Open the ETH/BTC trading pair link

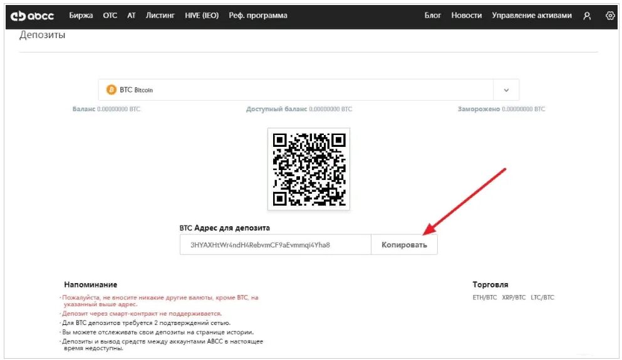pos(484,297)
